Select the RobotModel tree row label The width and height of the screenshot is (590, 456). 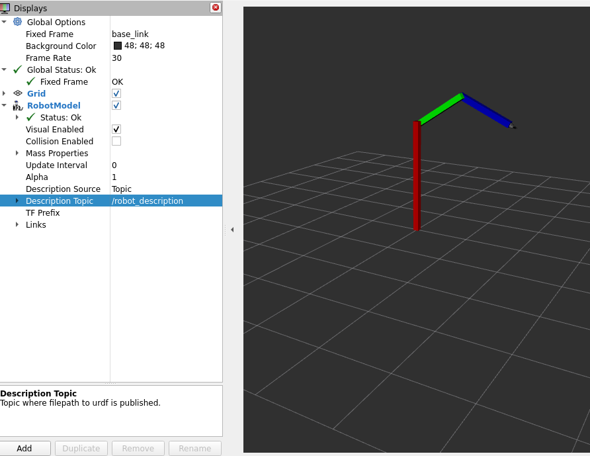click(x=54, y=105)
